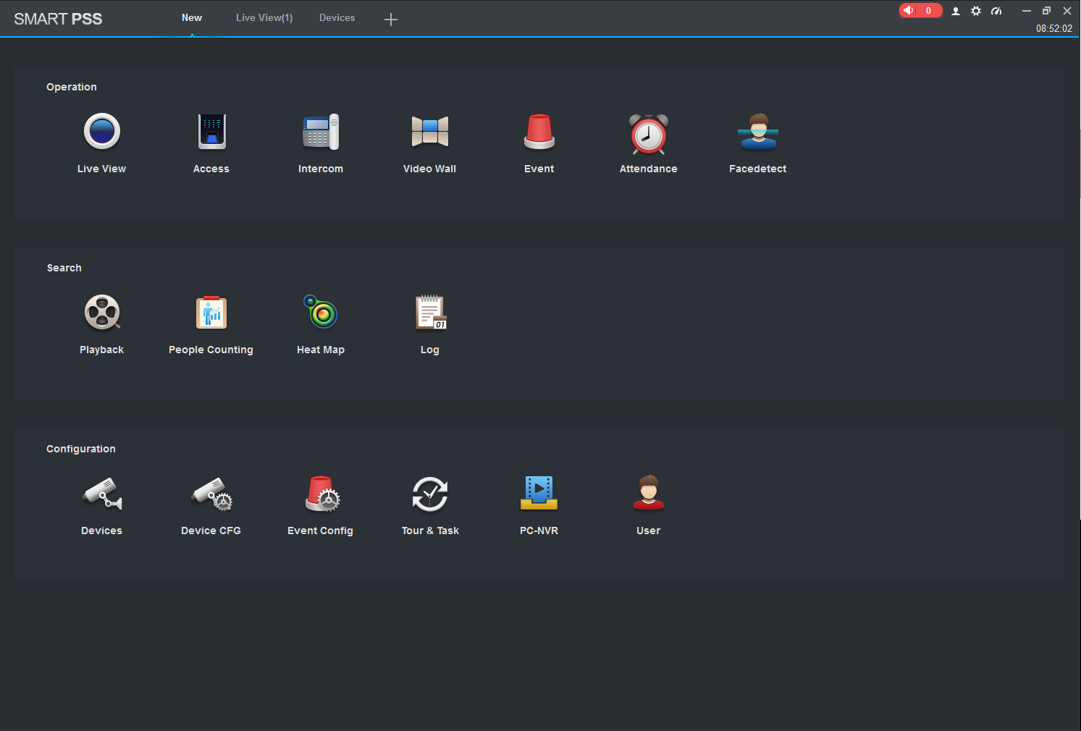Click the red alarm speaker indicator

tap(920, 10)
